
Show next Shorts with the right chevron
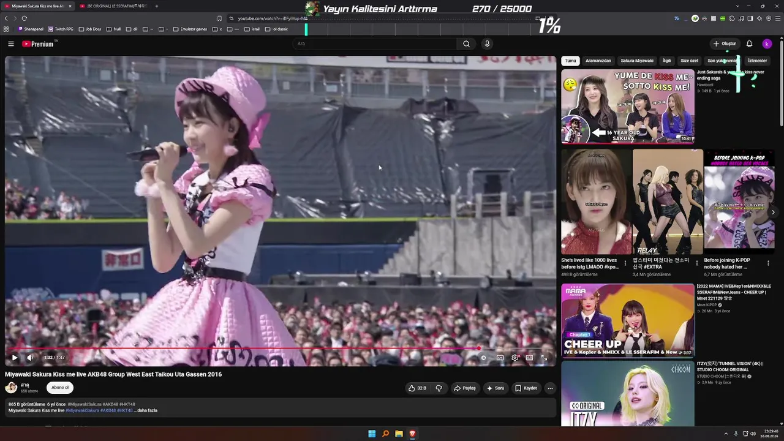(x=773, y=213)
